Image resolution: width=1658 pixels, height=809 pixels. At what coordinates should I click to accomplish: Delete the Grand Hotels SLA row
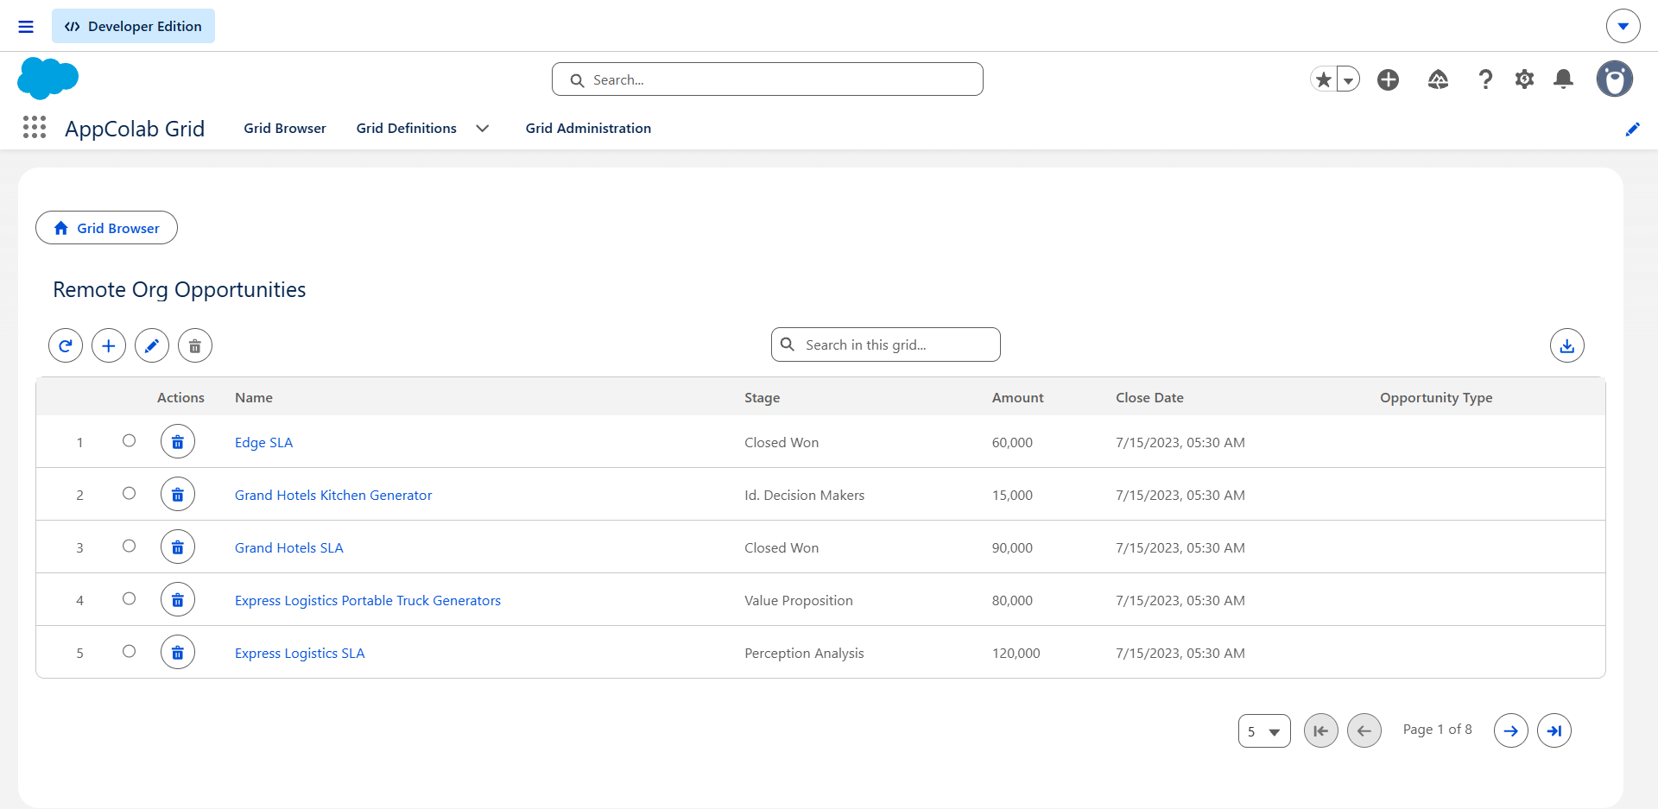pos(178,547)
